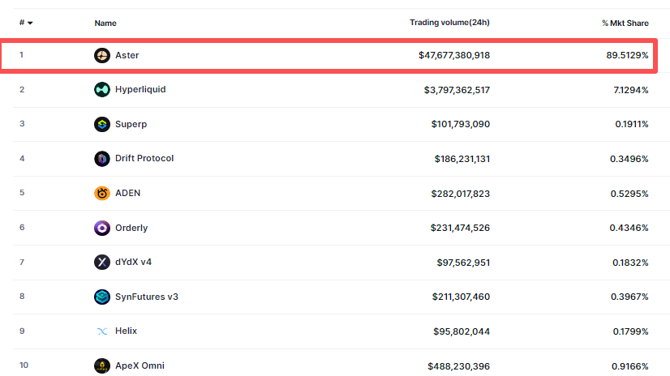Sort by % Mkt Share column header

pos(625,23)
